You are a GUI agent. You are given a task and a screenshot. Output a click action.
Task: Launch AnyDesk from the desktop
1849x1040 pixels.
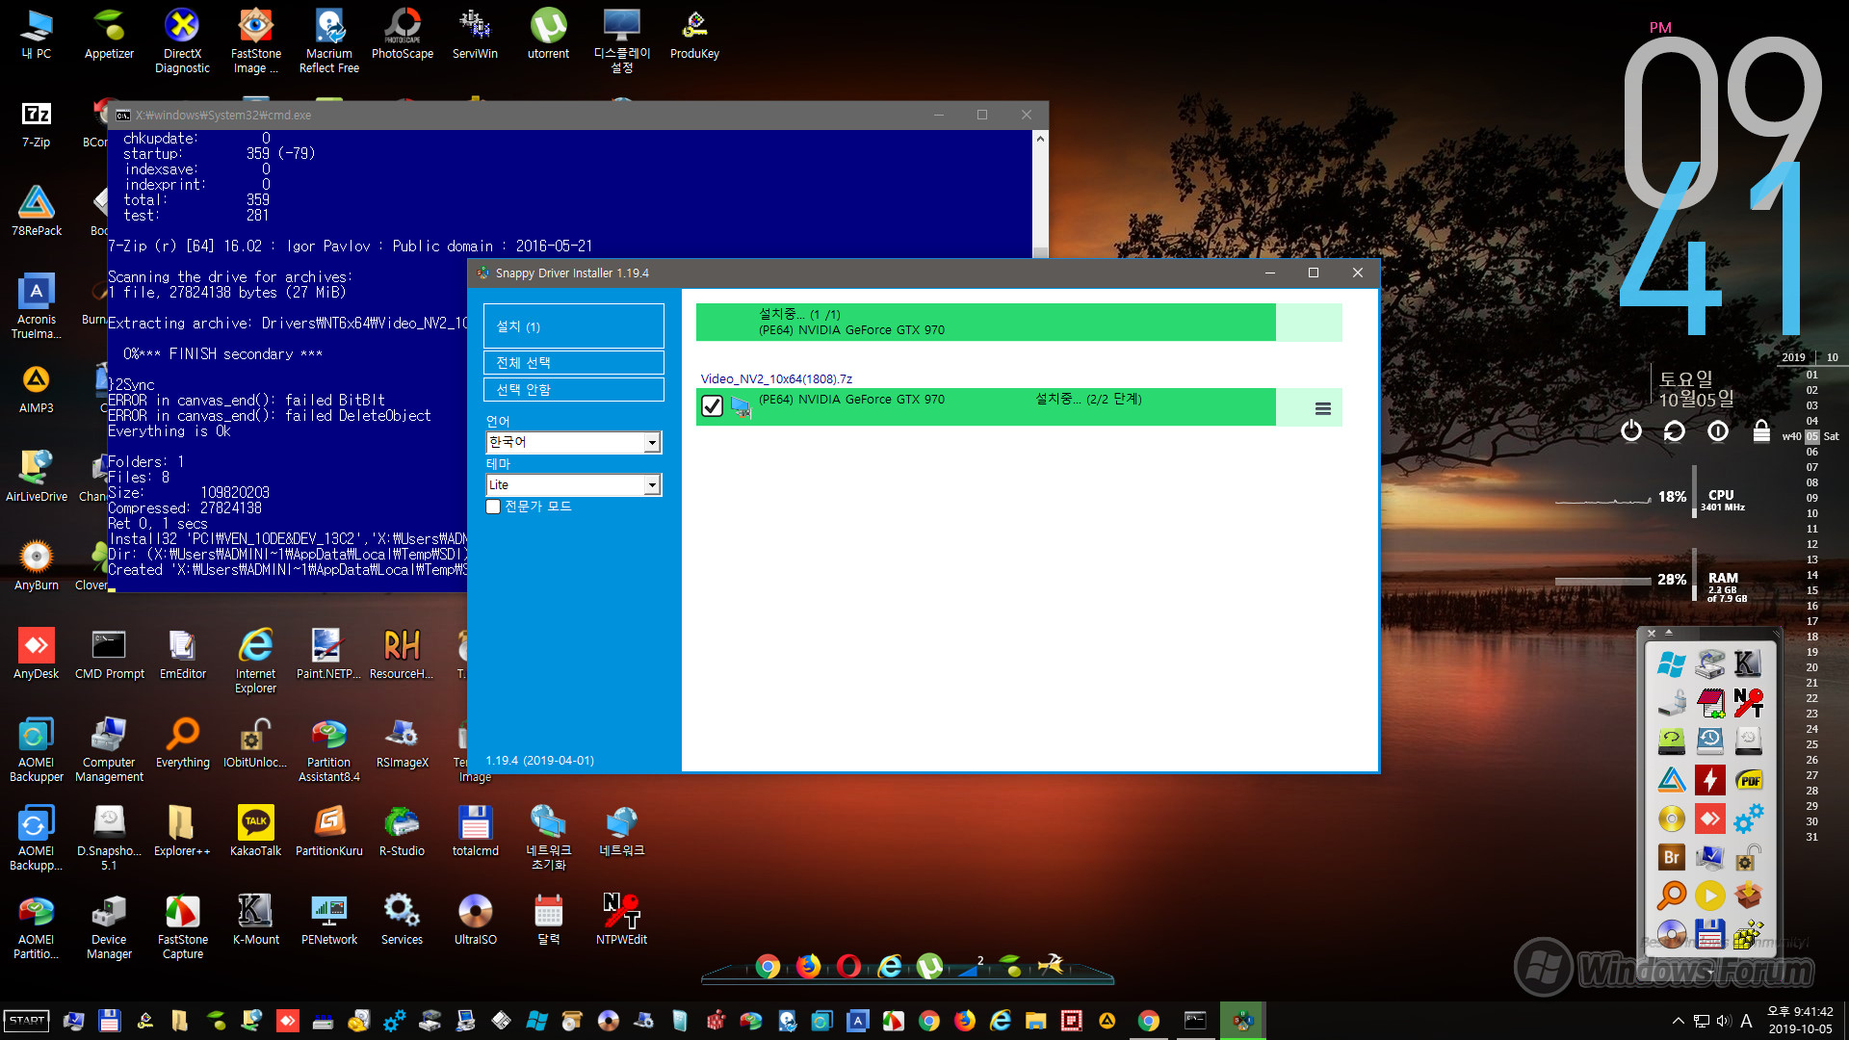pos(37,655)
